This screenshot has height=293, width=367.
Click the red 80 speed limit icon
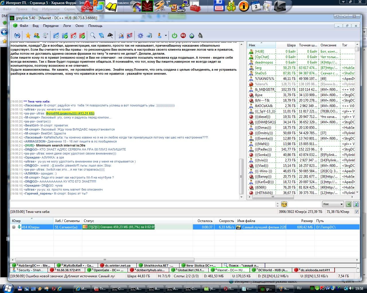[183, 35]
